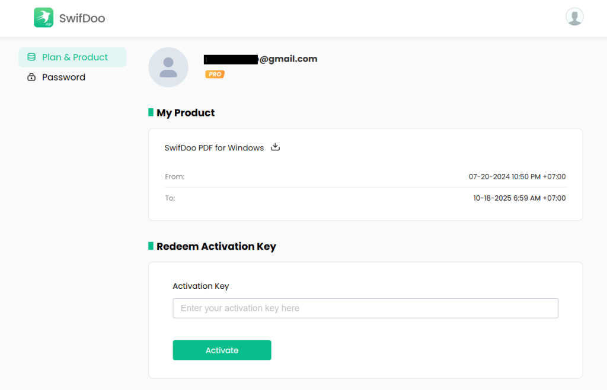Viewport: 607px width, 390px height.
Task: Click the SwifDoo PDF for Windows product name
Action: coord(214,148)
